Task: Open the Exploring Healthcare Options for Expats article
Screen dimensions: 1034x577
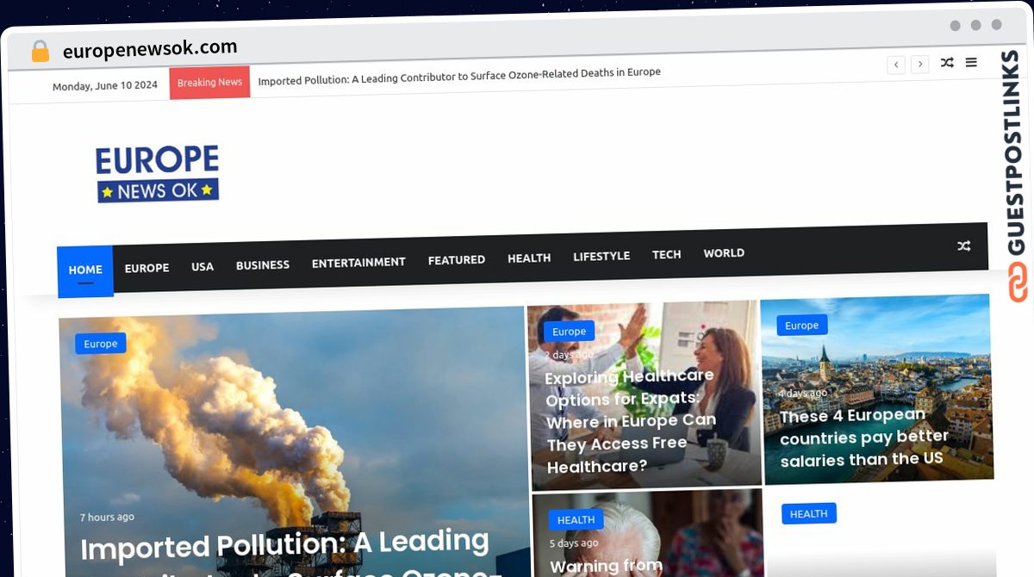Action: 632,421
